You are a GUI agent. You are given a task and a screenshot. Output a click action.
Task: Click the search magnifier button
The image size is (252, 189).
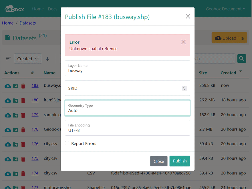pos(242,59)
